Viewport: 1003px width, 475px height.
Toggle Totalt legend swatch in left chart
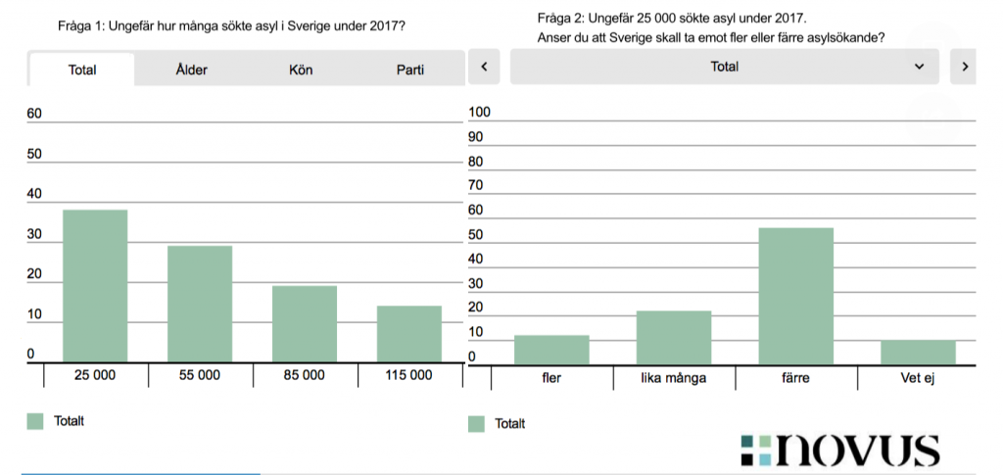coord(36,421)
